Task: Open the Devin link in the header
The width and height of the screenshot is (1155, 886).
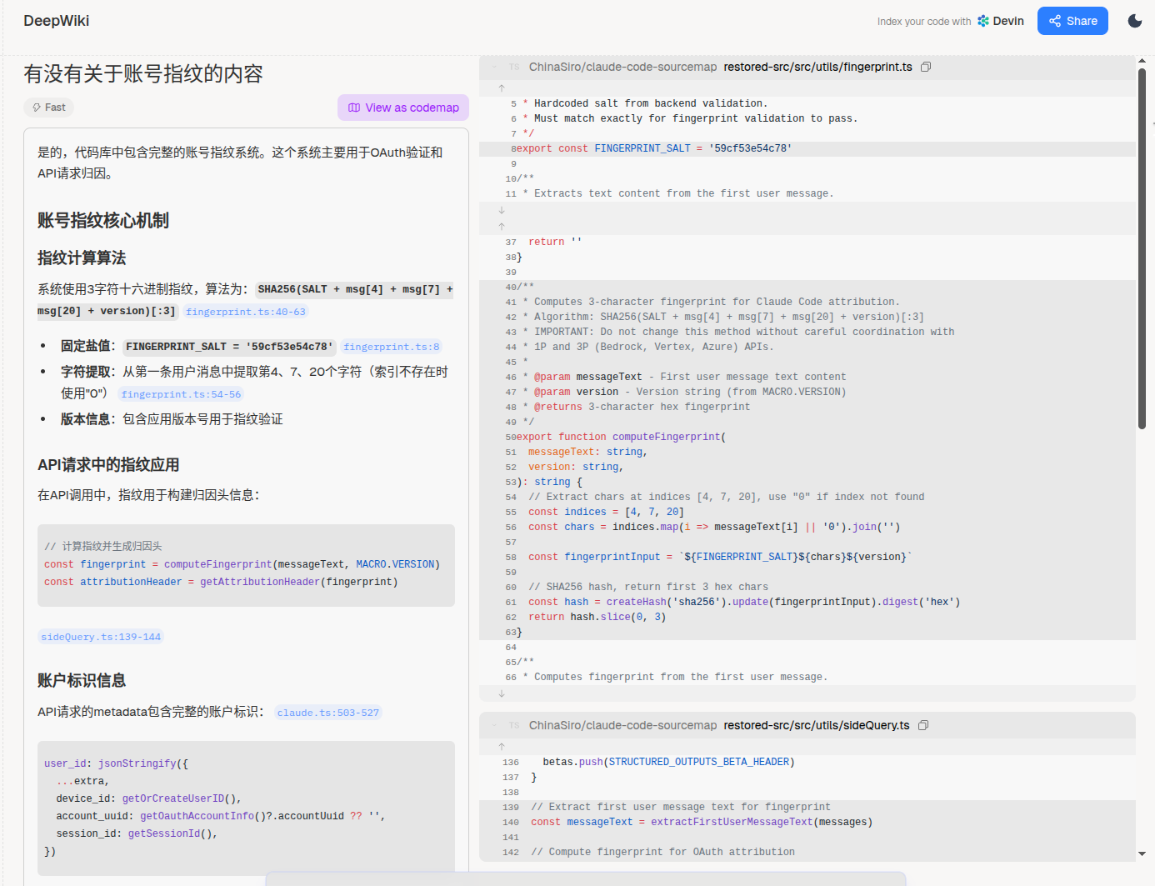Action: pos(1000,21)
